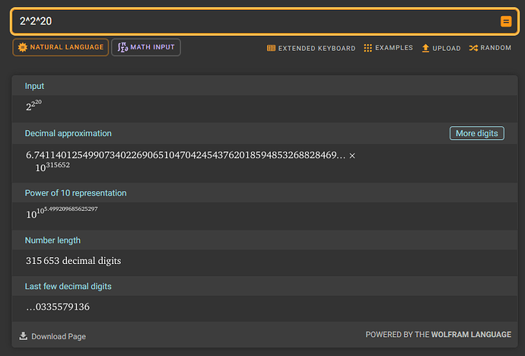Click the Number length pod heading

pyautogui.click(x=52, y=240)
